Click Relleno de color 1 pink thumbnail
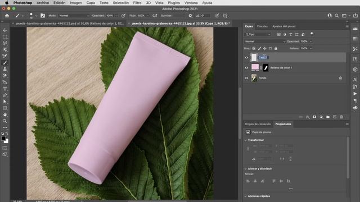This screenshot has height=202, width=360. [255, 67]
